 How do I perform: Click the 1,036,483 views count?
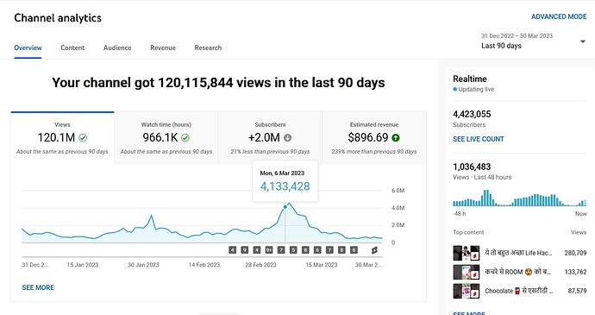tap(472, 167)
